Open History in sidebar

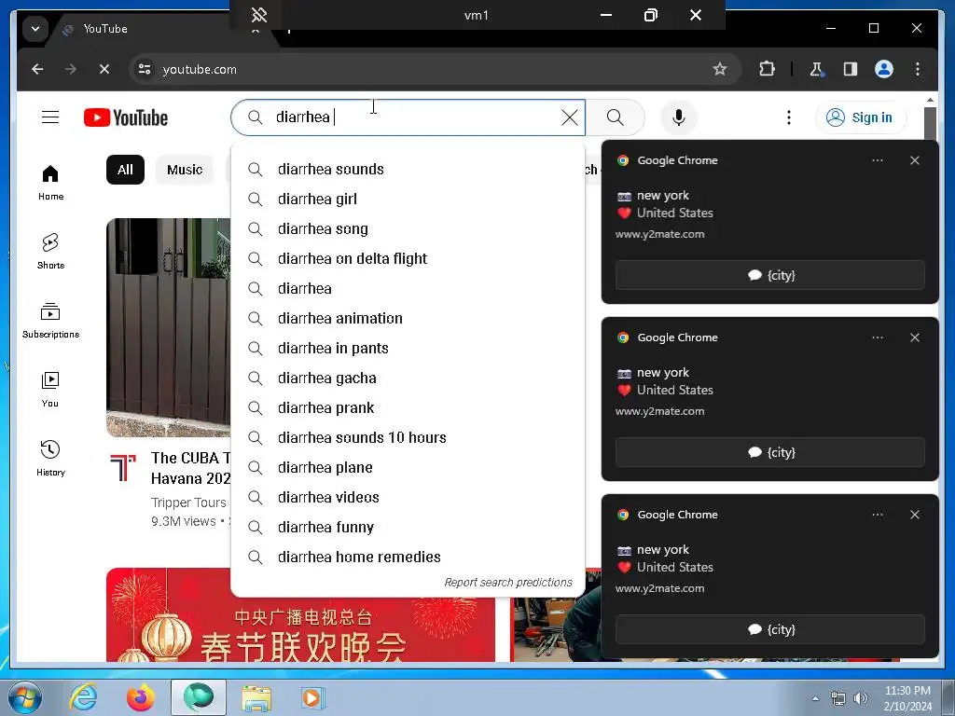click(x=50, y=458)
